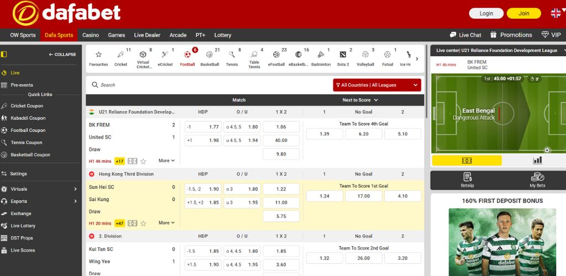This screenshot has height=276, width=566.
Task: Open live pitch for Sun Hei SC match
Action: 133,224
